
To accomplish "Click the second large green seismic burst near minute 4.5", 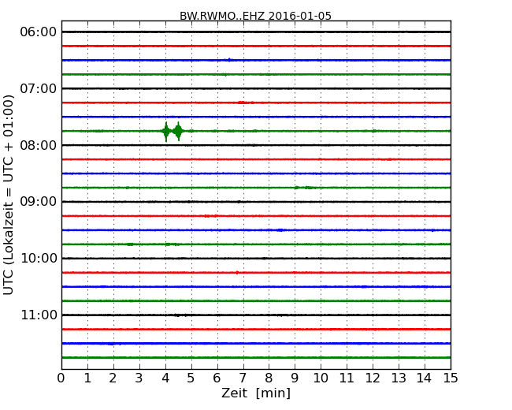I will pyautogui.click(x=178, y=131).
